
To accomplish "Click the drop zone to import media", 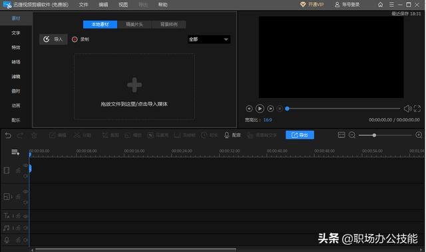I will pyautogui.click(x=134, y=87).
